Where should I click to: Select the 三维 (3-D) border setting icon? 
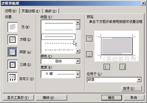(13, 65)
